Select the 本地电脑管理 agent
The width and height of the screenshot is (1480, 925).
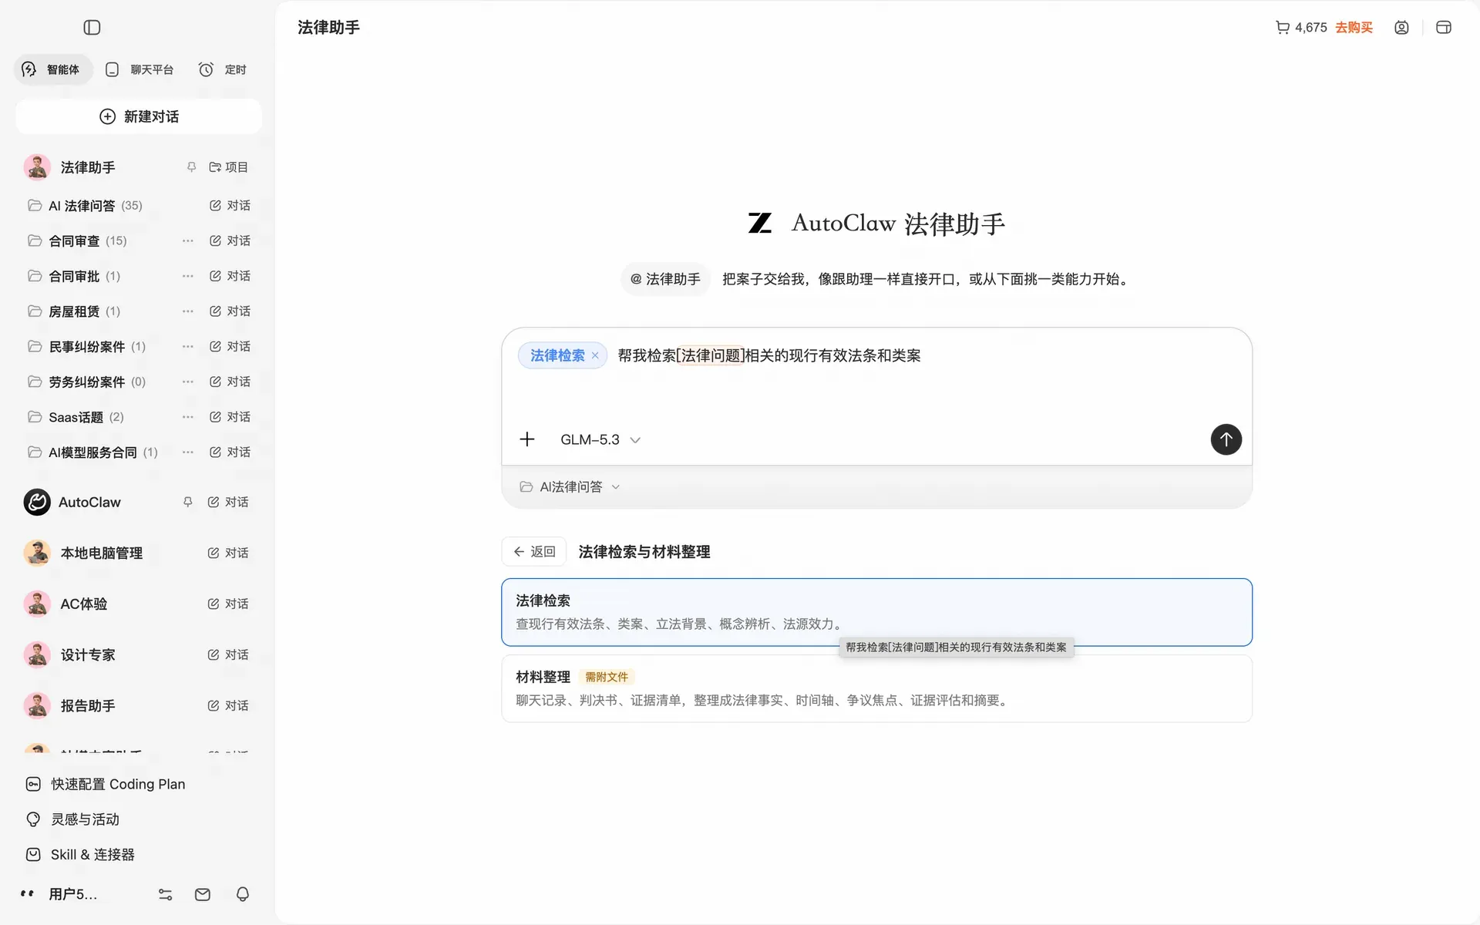(x=101, y=553)
